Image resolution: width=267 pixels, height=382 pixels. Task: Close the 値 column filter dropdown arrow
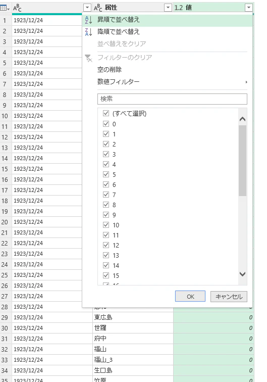click(x=248, y=8)
